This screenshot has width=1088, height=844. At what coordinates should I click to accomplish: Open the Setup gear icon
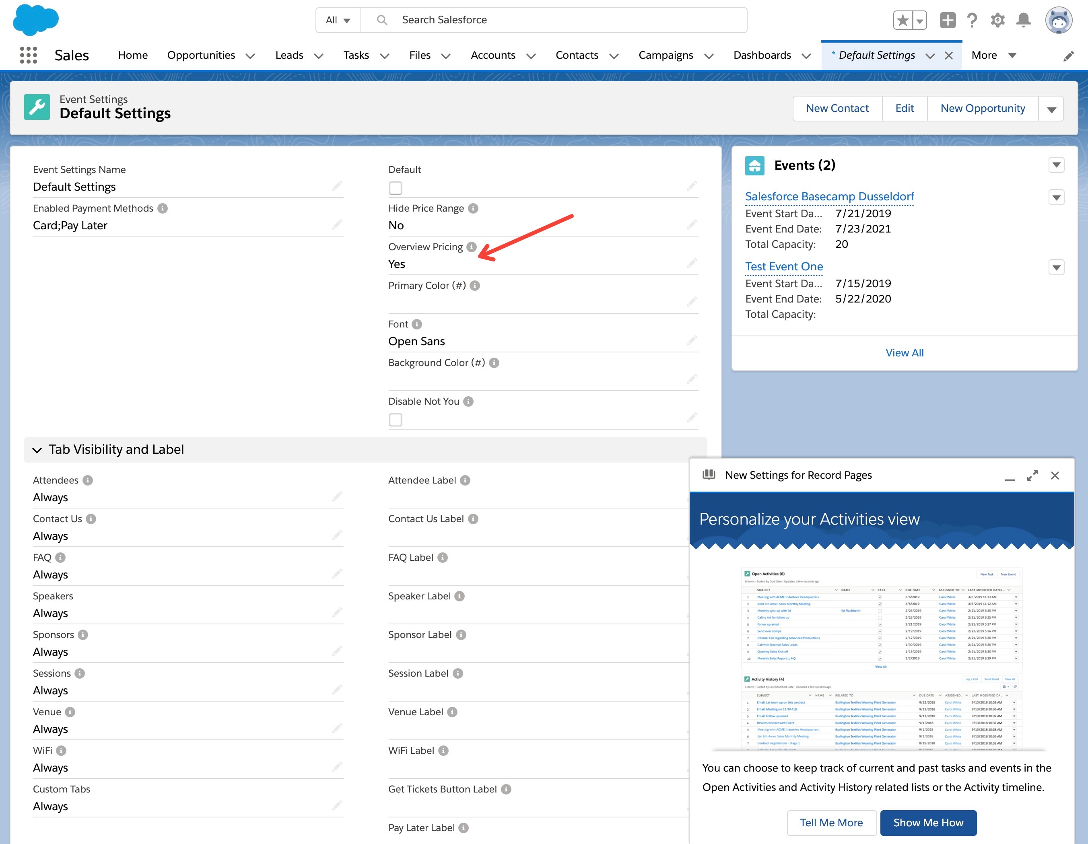[x=997, y=21]
